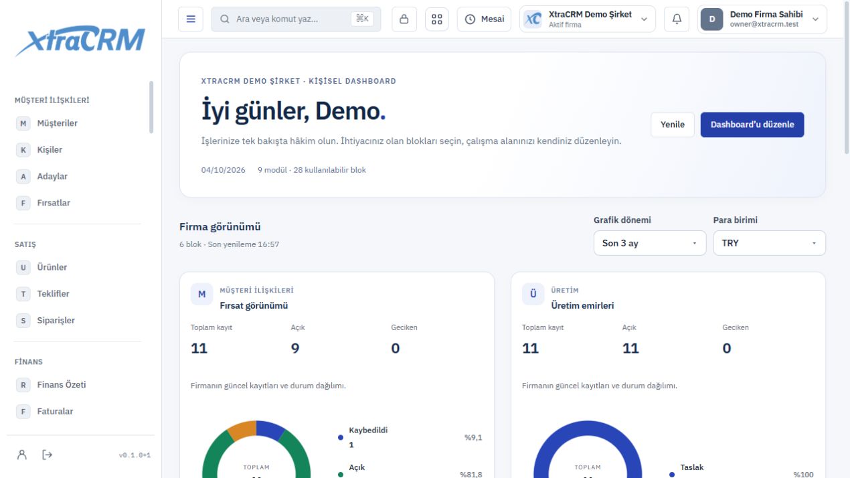850x478 pixels.
Task: Click the A badge beside Adaylar
Action: click(x=23, y=177)
